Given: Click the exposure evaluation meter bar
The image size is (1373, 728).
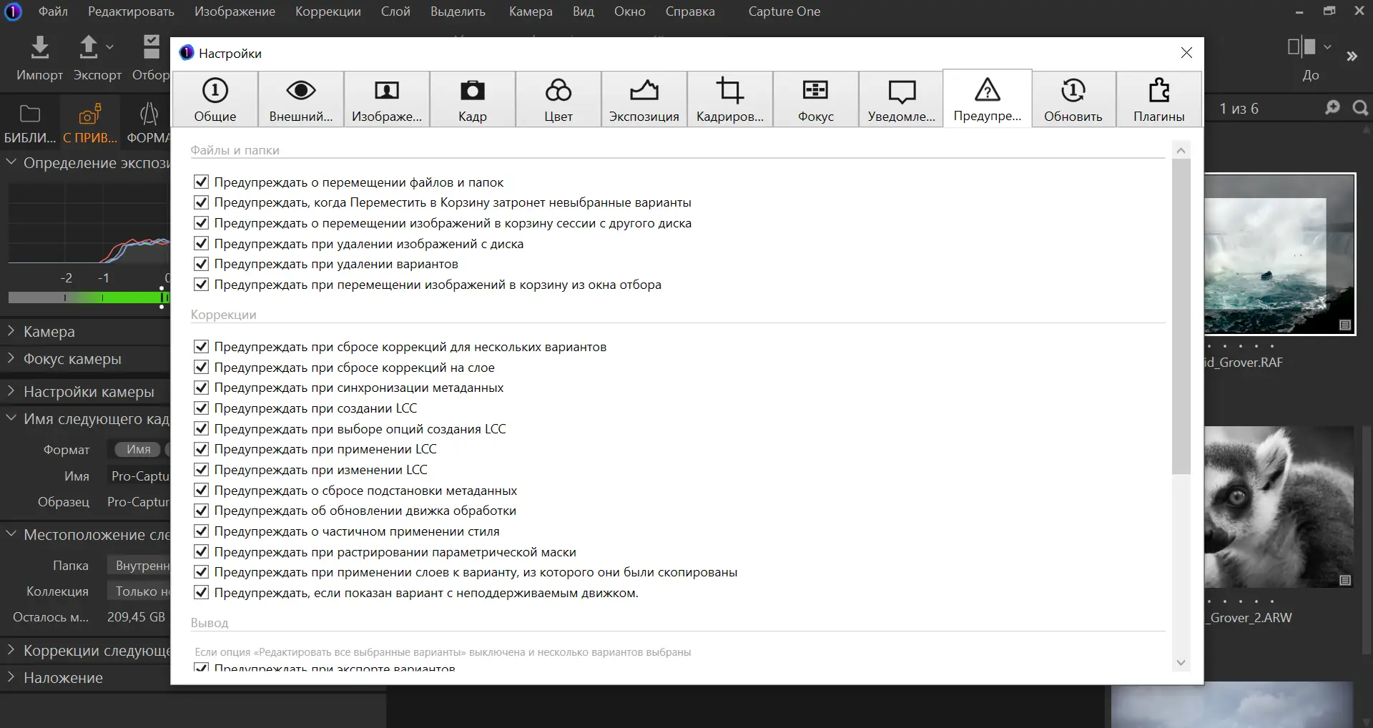Looking at the screenshot, I should click(89, 297).
